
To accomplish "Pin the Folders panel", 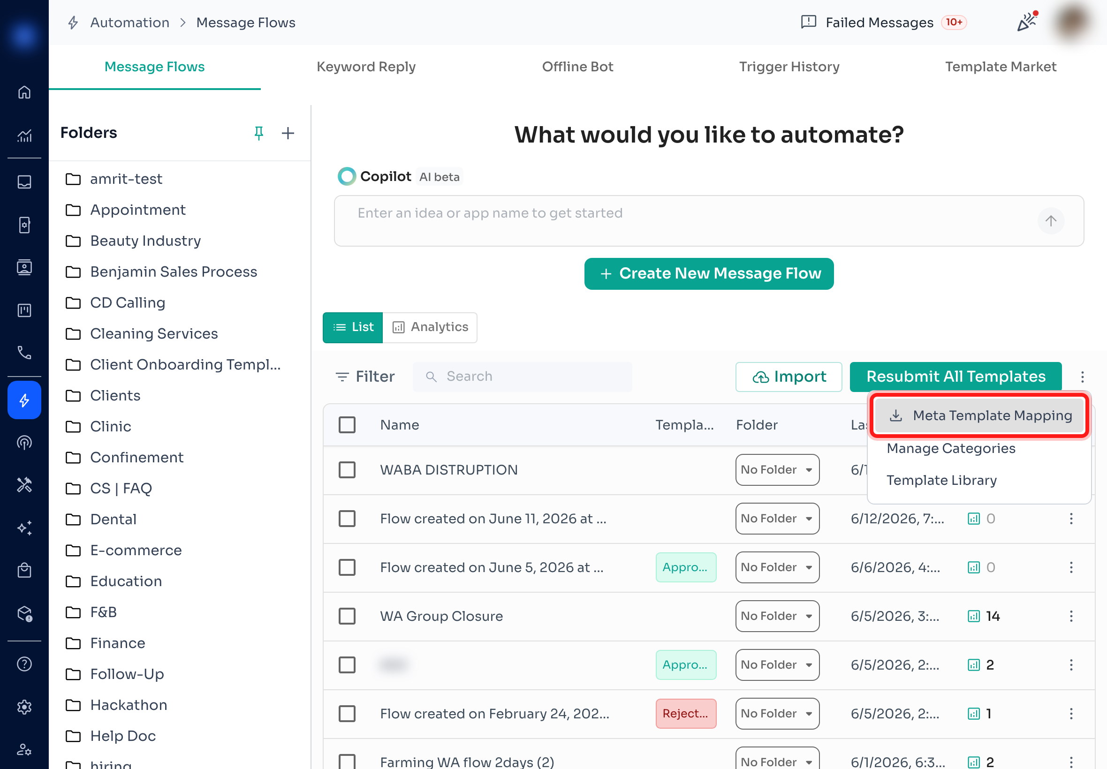I will (x=259, y=133).
